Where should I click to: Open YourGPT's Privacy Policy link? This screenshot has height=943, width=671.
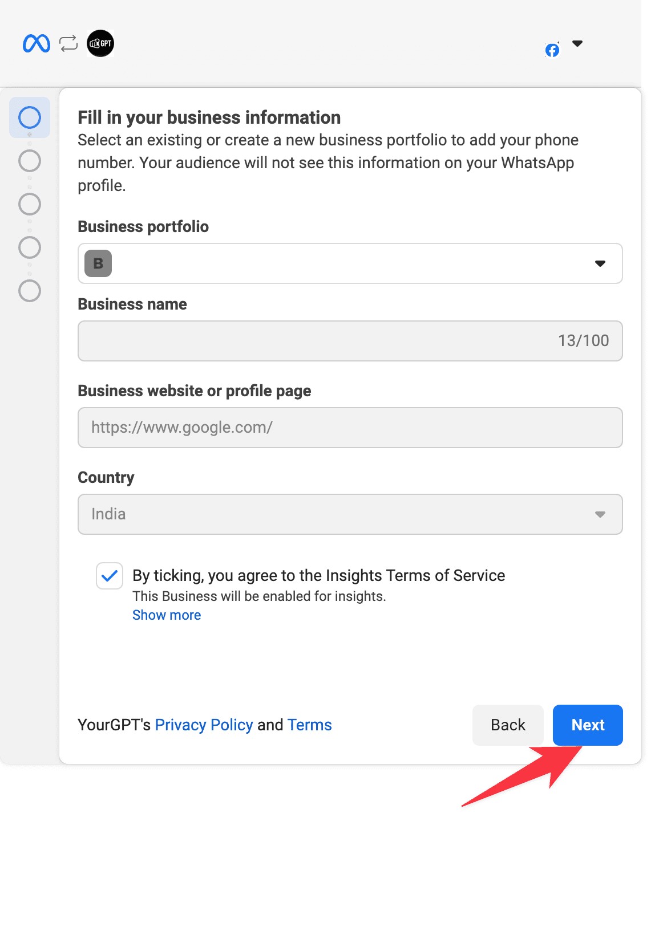204,725
